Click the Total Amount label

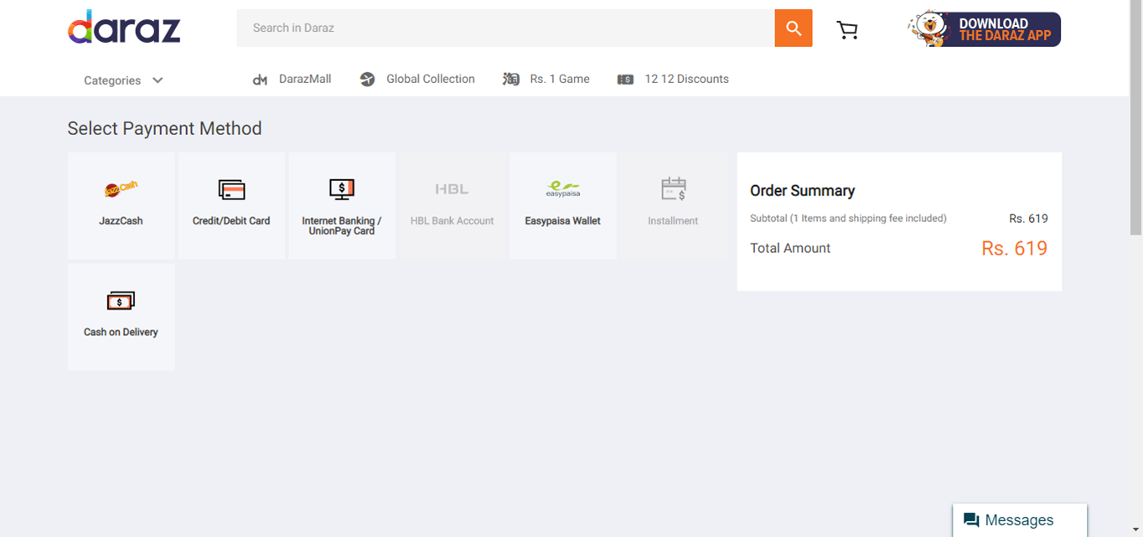790,249
